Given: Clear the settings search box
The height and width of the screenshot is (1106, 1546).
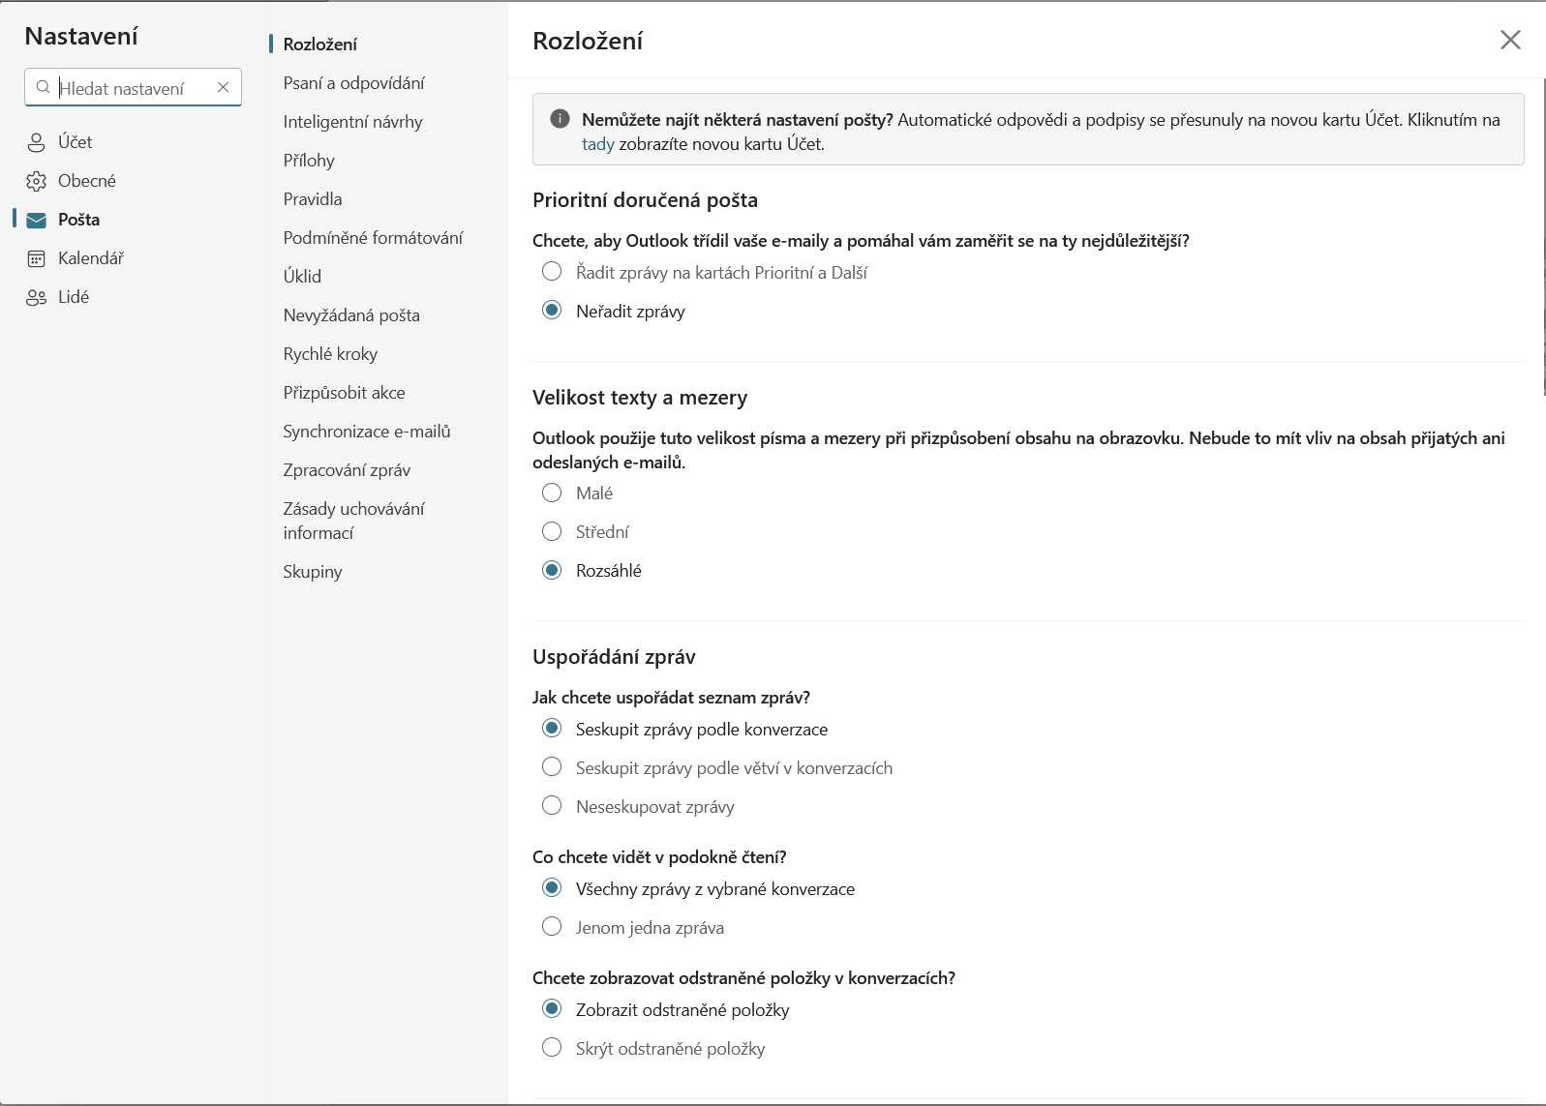Looking at the screenshot, I should pyautogui.click(x=223, y=87).
